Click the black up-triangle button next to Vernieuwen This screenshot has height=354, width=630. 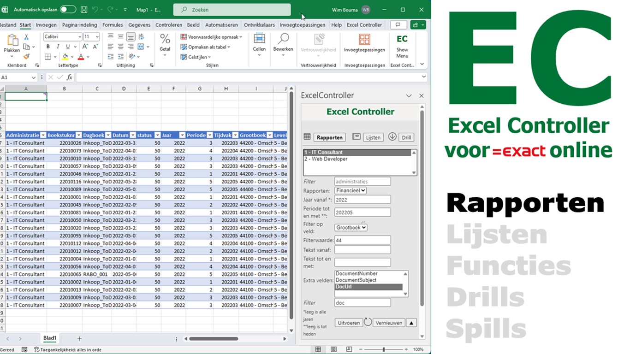(x=412, y=323)
